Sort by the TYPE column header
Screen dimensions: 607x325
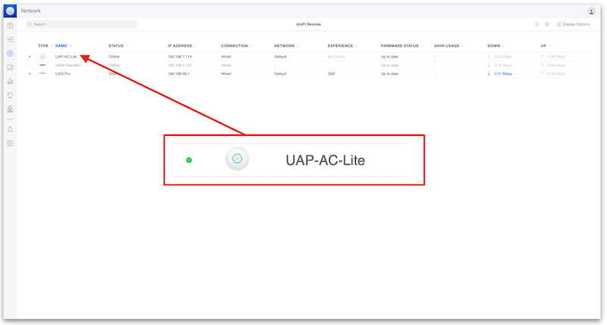click(x=45, y=46)
